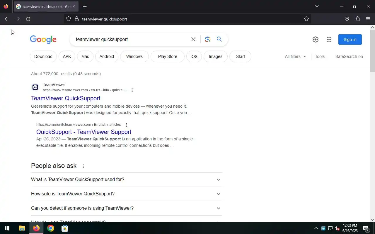The image size is (375, 234).
Task: Open the All filters dropdown
Action: tap(295, 56)
